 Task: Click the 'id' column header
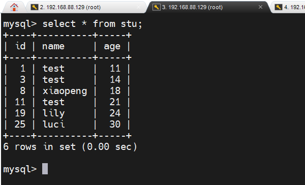[x=20, y=46]
